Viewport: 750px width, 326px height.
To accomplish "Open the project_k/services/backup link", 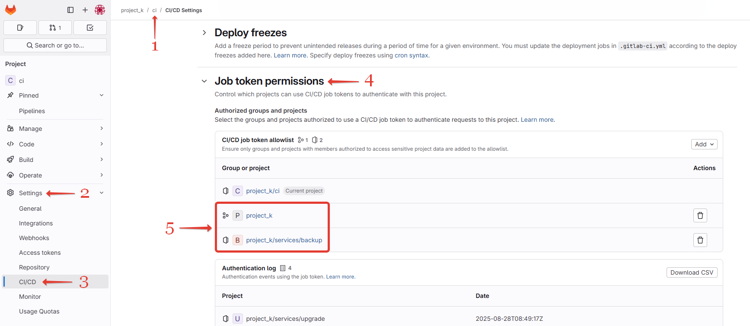I will pos(284,240).
